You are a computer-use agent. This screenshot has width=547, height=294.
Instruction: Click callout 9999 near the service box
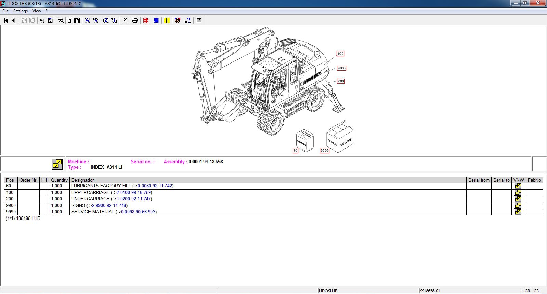pyautogui.click(x=324, y=151)
